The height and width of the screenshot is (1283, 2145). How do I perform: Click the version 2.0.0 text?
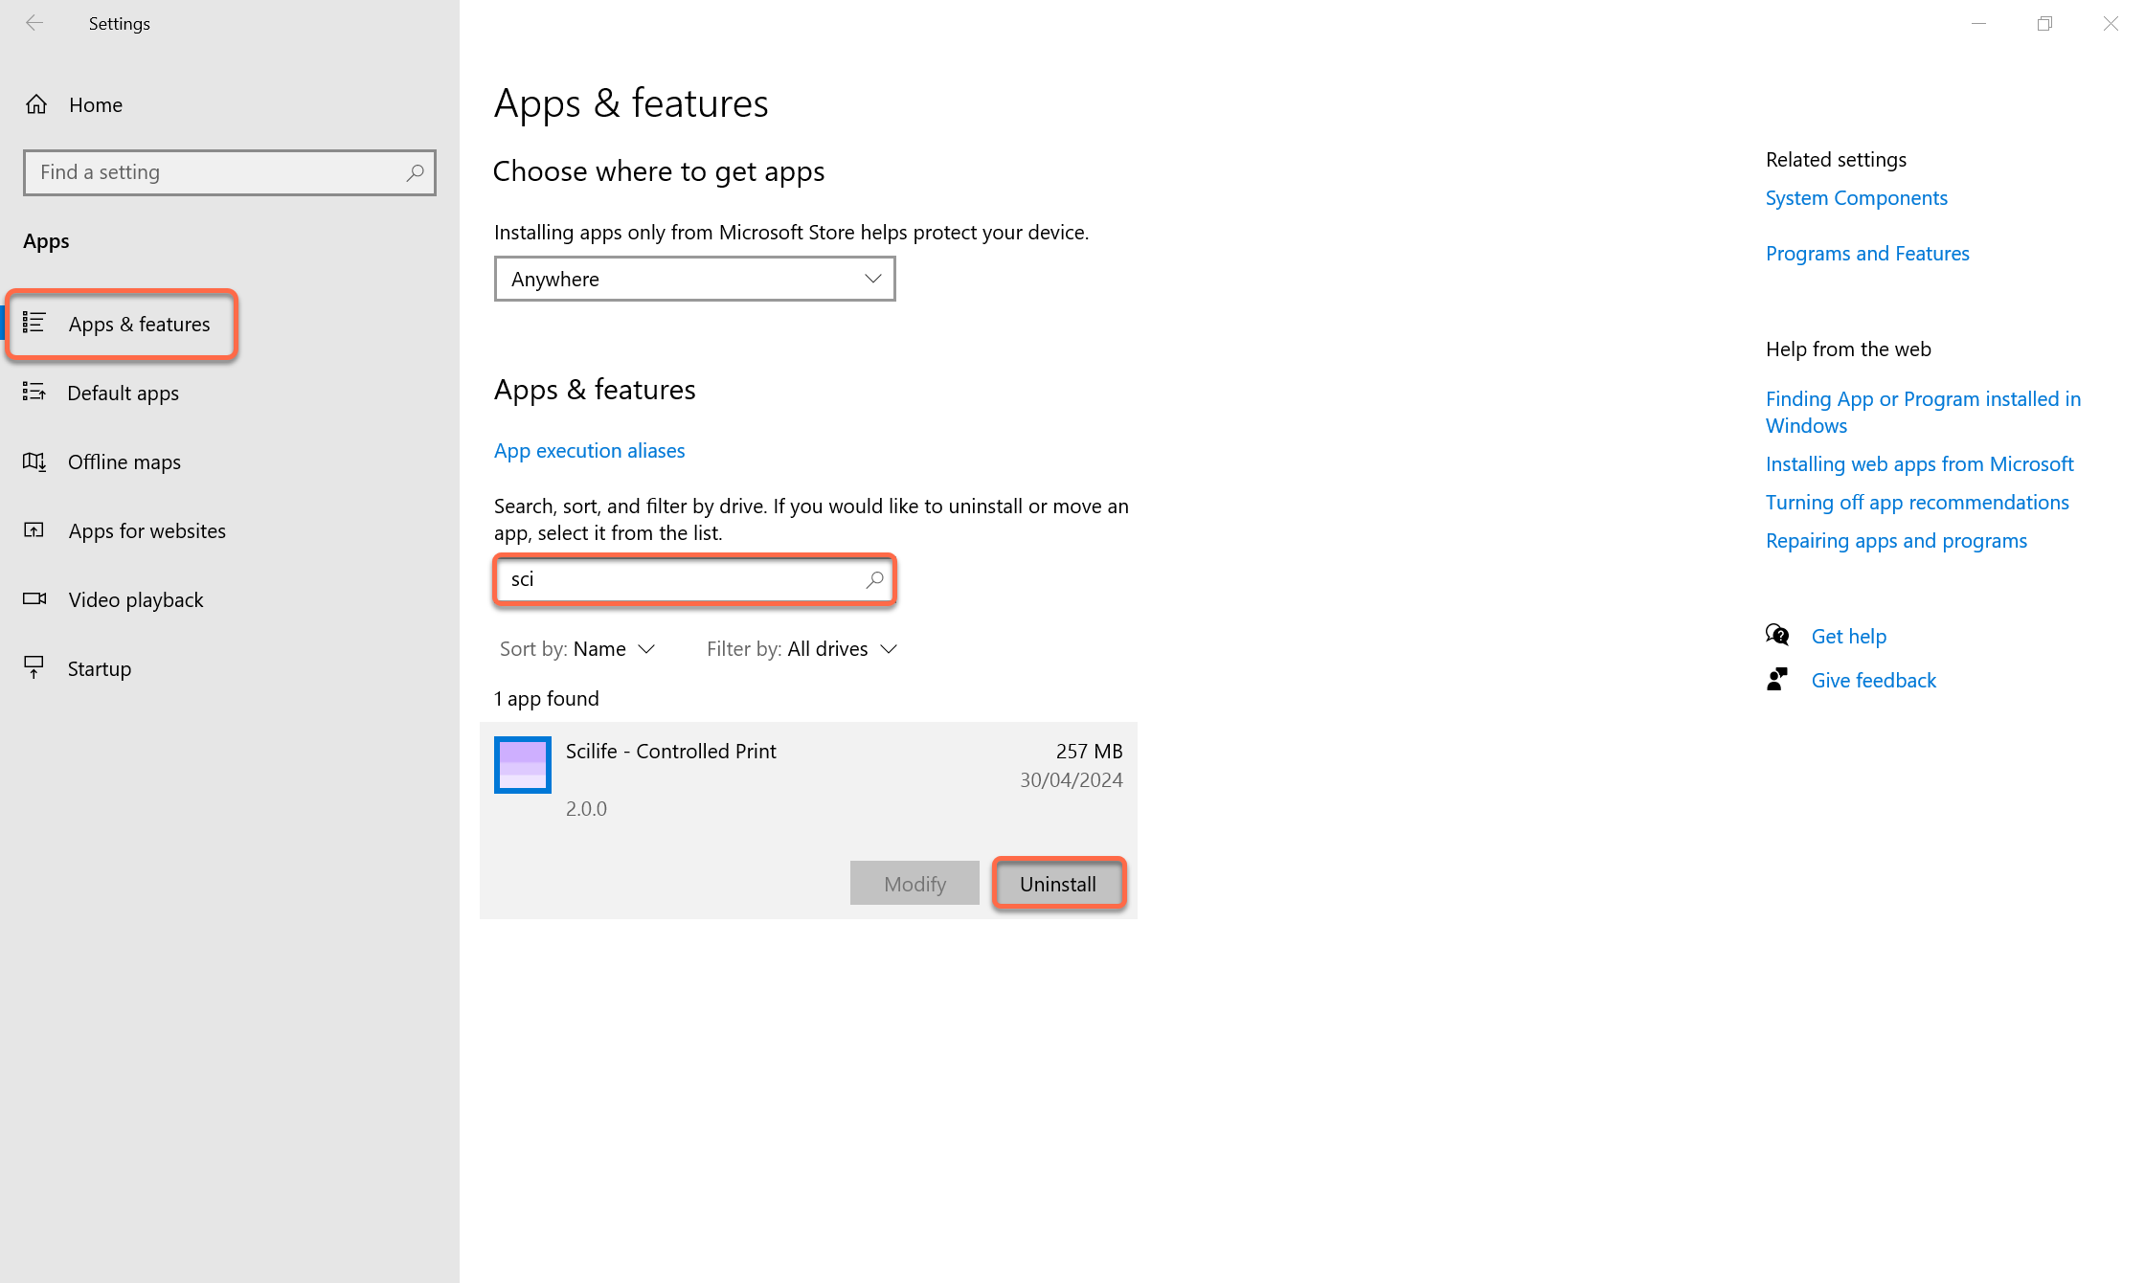click(x=586, y=808)
